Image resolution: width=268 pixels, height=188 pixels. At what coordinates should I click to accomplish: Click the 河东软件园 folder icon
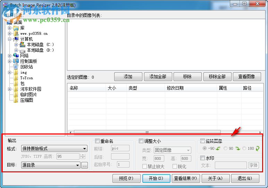point(16,89)
